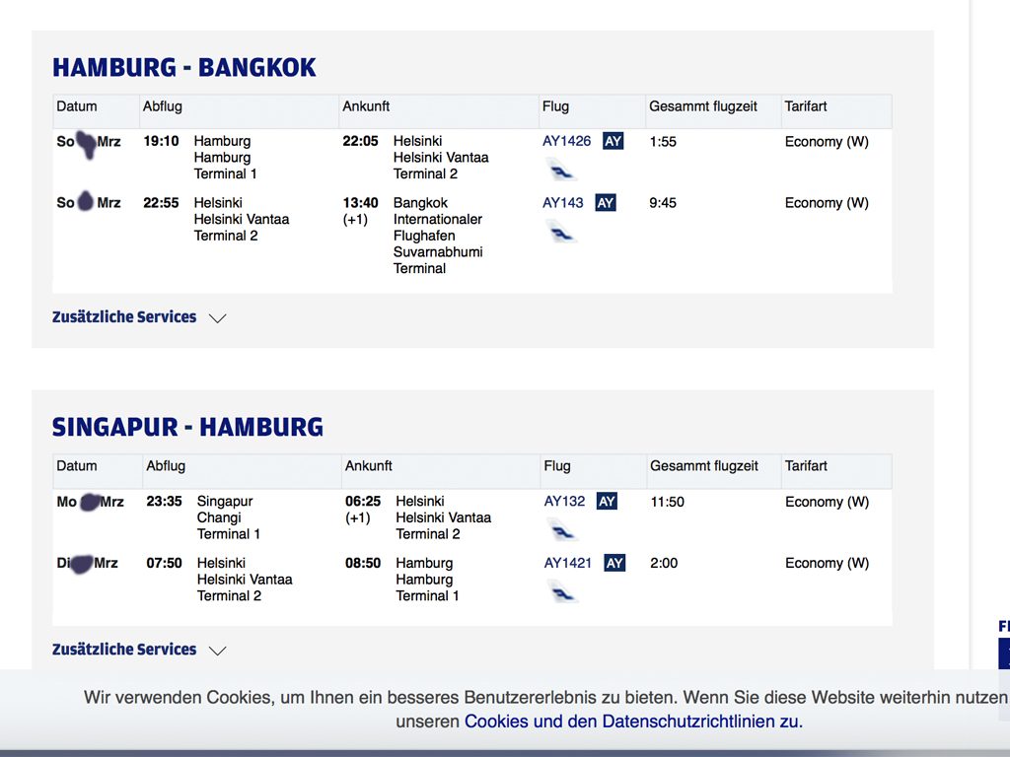Expand Zusätzliche Services under Singapur - Hamburg
Viewport: 1010px width, 757px height.
pos(124,650)
